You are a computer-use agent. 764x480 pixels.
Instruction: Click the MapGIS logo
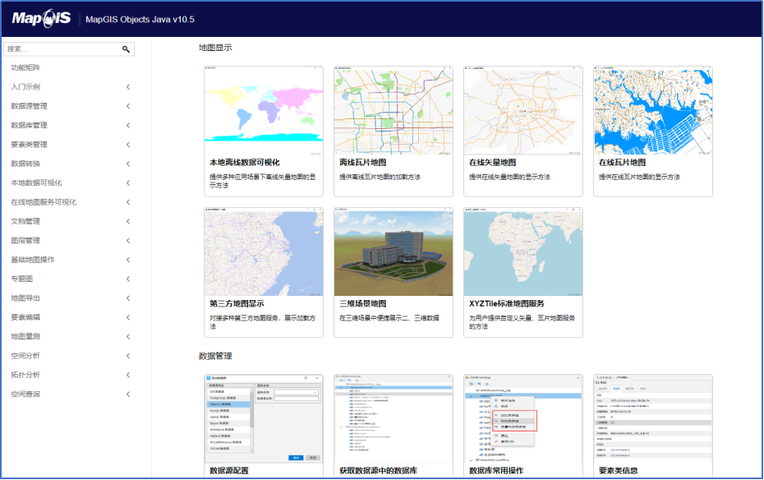point(41,19)
